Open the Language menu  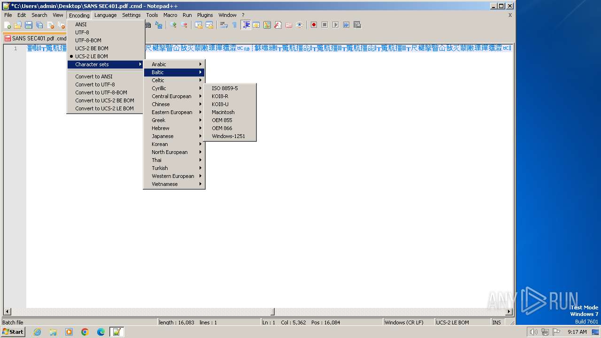(105, 15)
